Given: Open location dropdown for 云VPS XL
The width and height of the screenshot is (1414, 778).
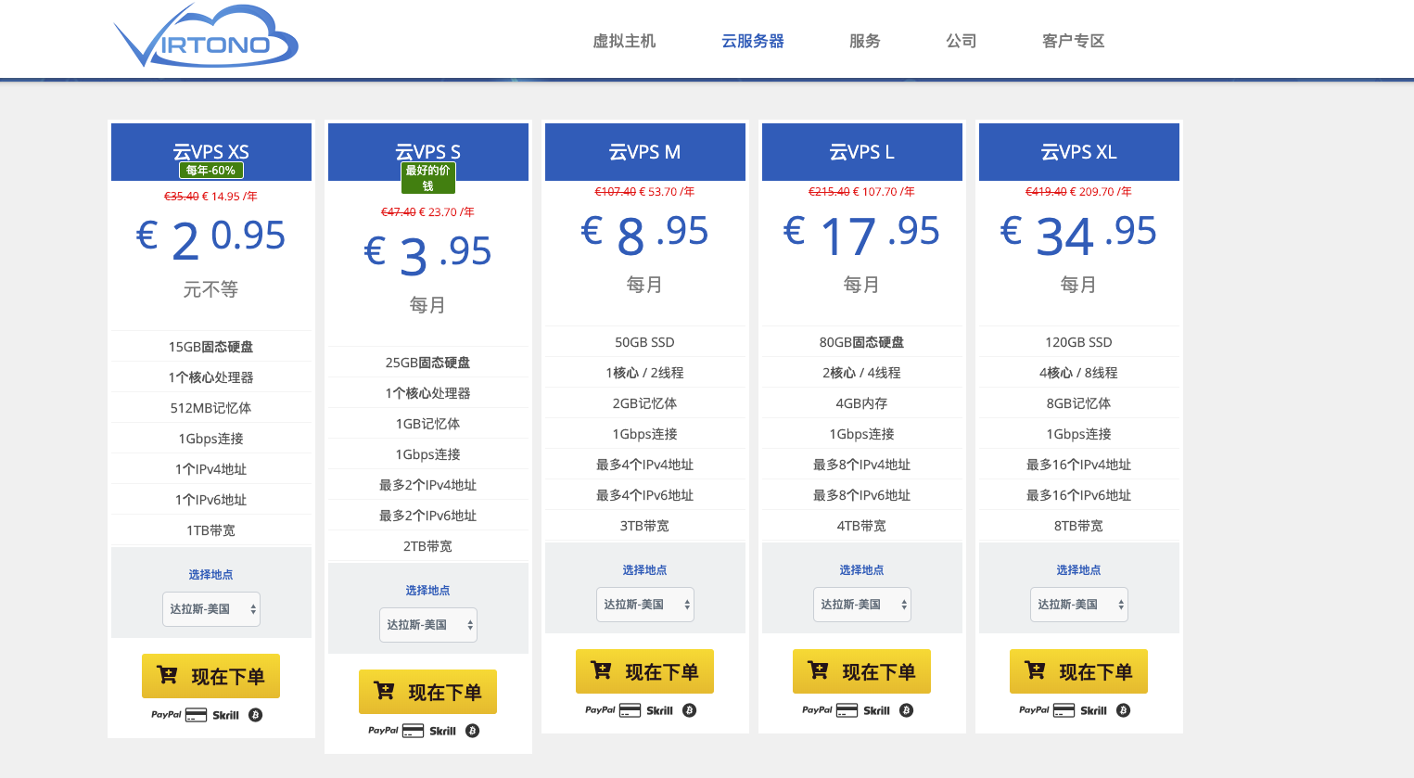Looking at the screenshot, I should pos(1079,605).
